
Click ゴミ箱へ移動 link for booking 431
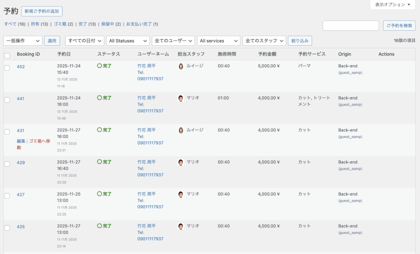(39, 141)
